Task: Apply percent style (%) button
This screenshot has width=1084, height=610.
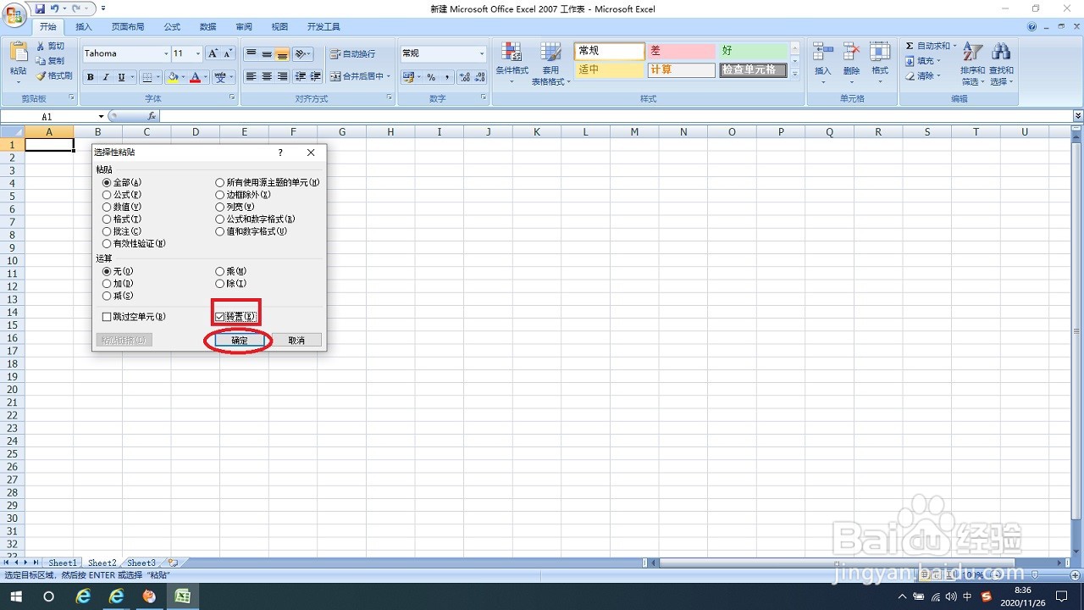Action: 431,77
